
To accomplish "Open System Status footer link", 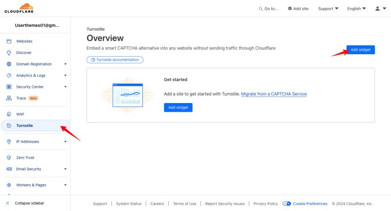I will click(x=129, y=204).
